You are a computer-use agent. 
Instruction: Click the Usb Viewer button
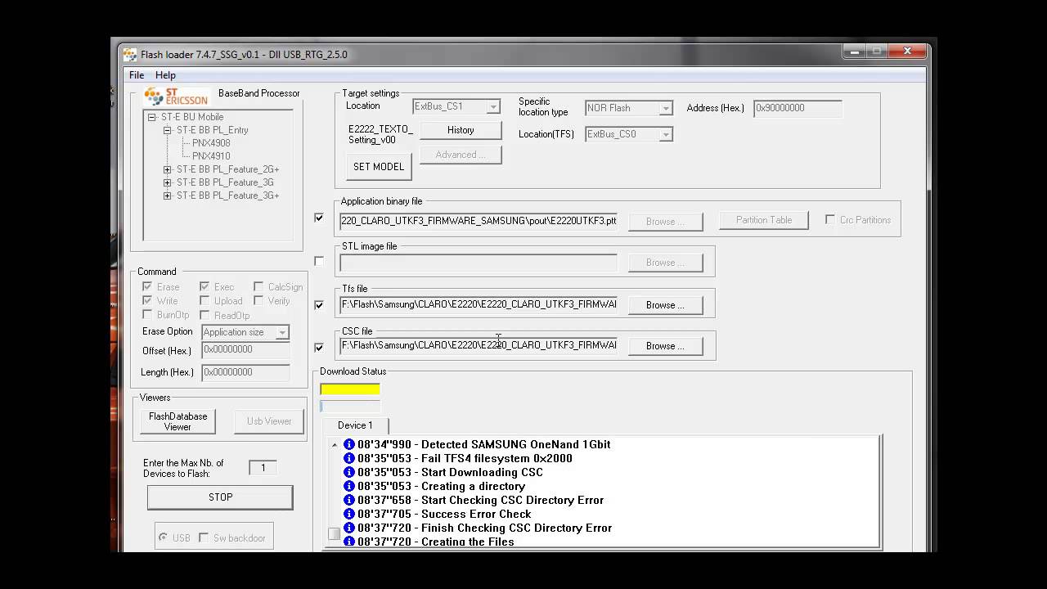tap(269, 421)
